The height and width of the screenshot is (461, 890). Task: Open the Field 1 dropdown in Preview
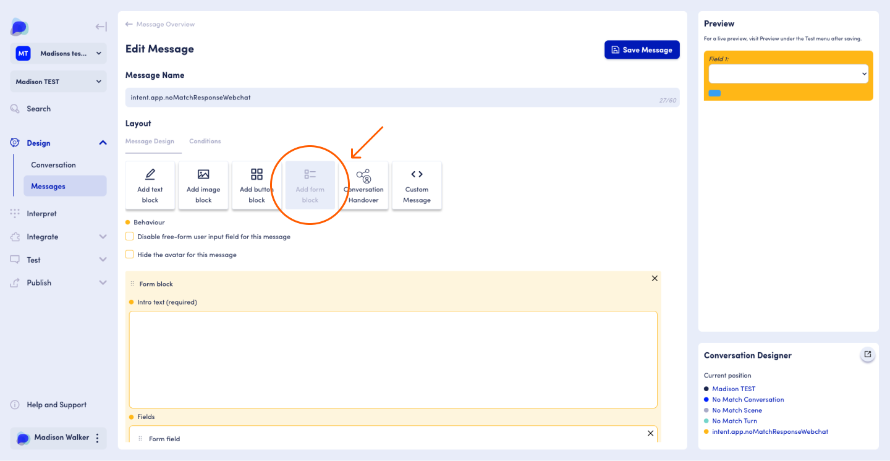point(788,74)
